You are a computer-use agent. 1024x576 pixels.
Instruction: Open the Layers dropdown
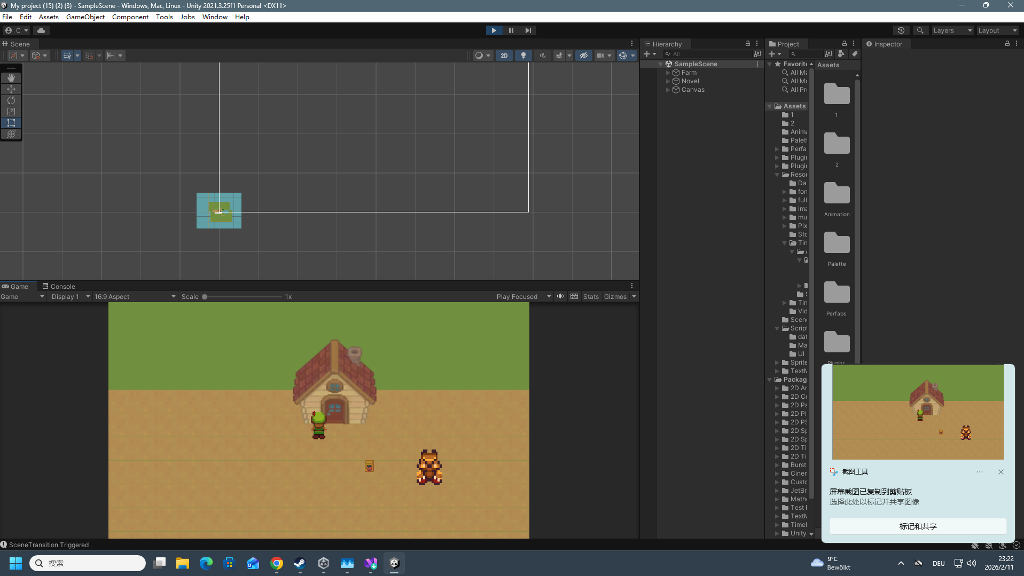pyautogui.click(x=952, y=30)
